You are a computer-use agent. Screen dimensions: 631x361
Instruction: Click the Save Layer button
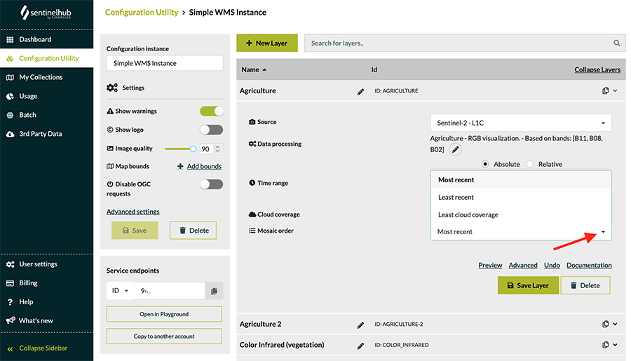coord(528,285)
